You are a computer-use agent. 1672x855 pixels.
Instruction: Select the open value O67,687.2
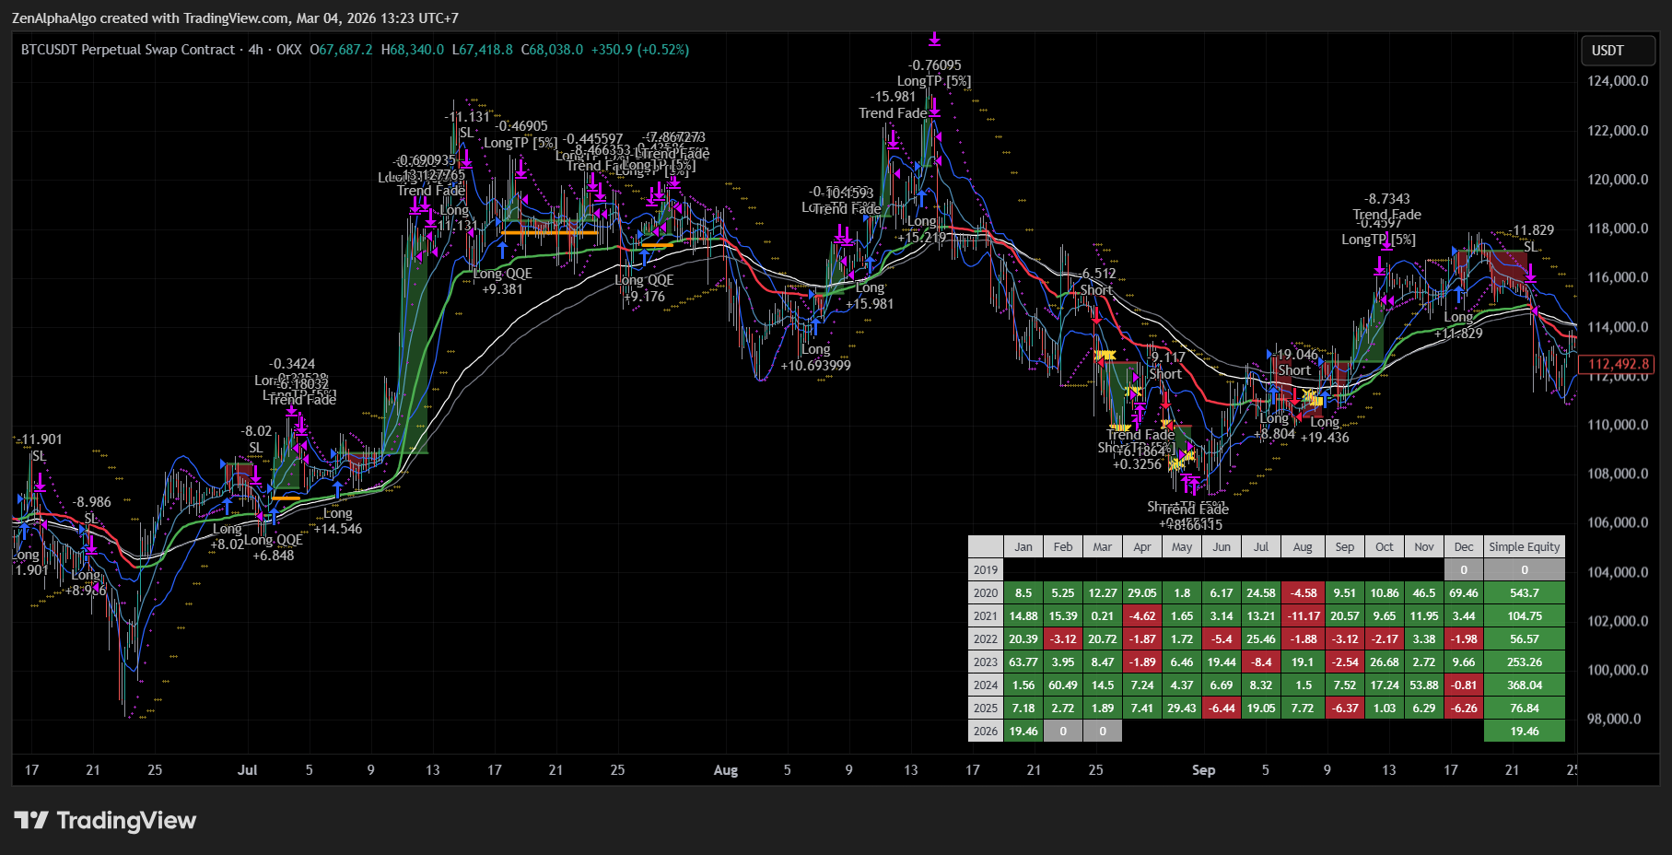tap(341, 50)
